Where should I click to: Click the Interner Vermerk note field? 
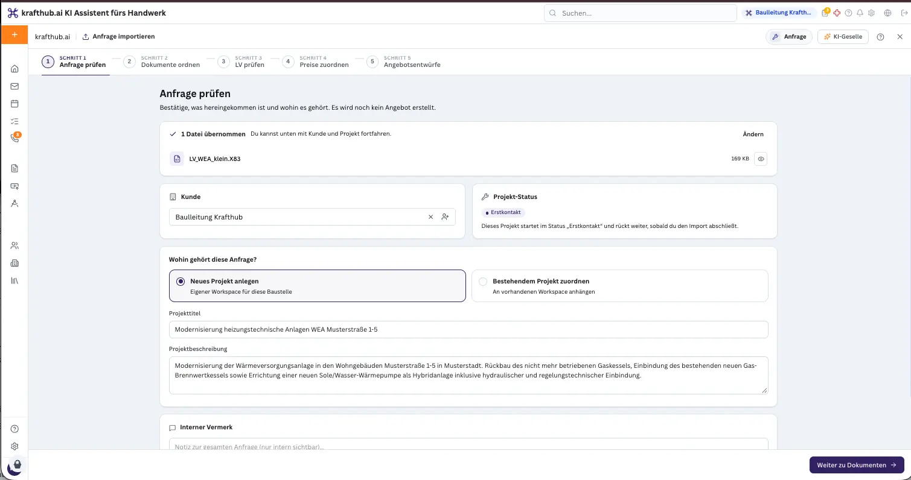coord(468,444)
